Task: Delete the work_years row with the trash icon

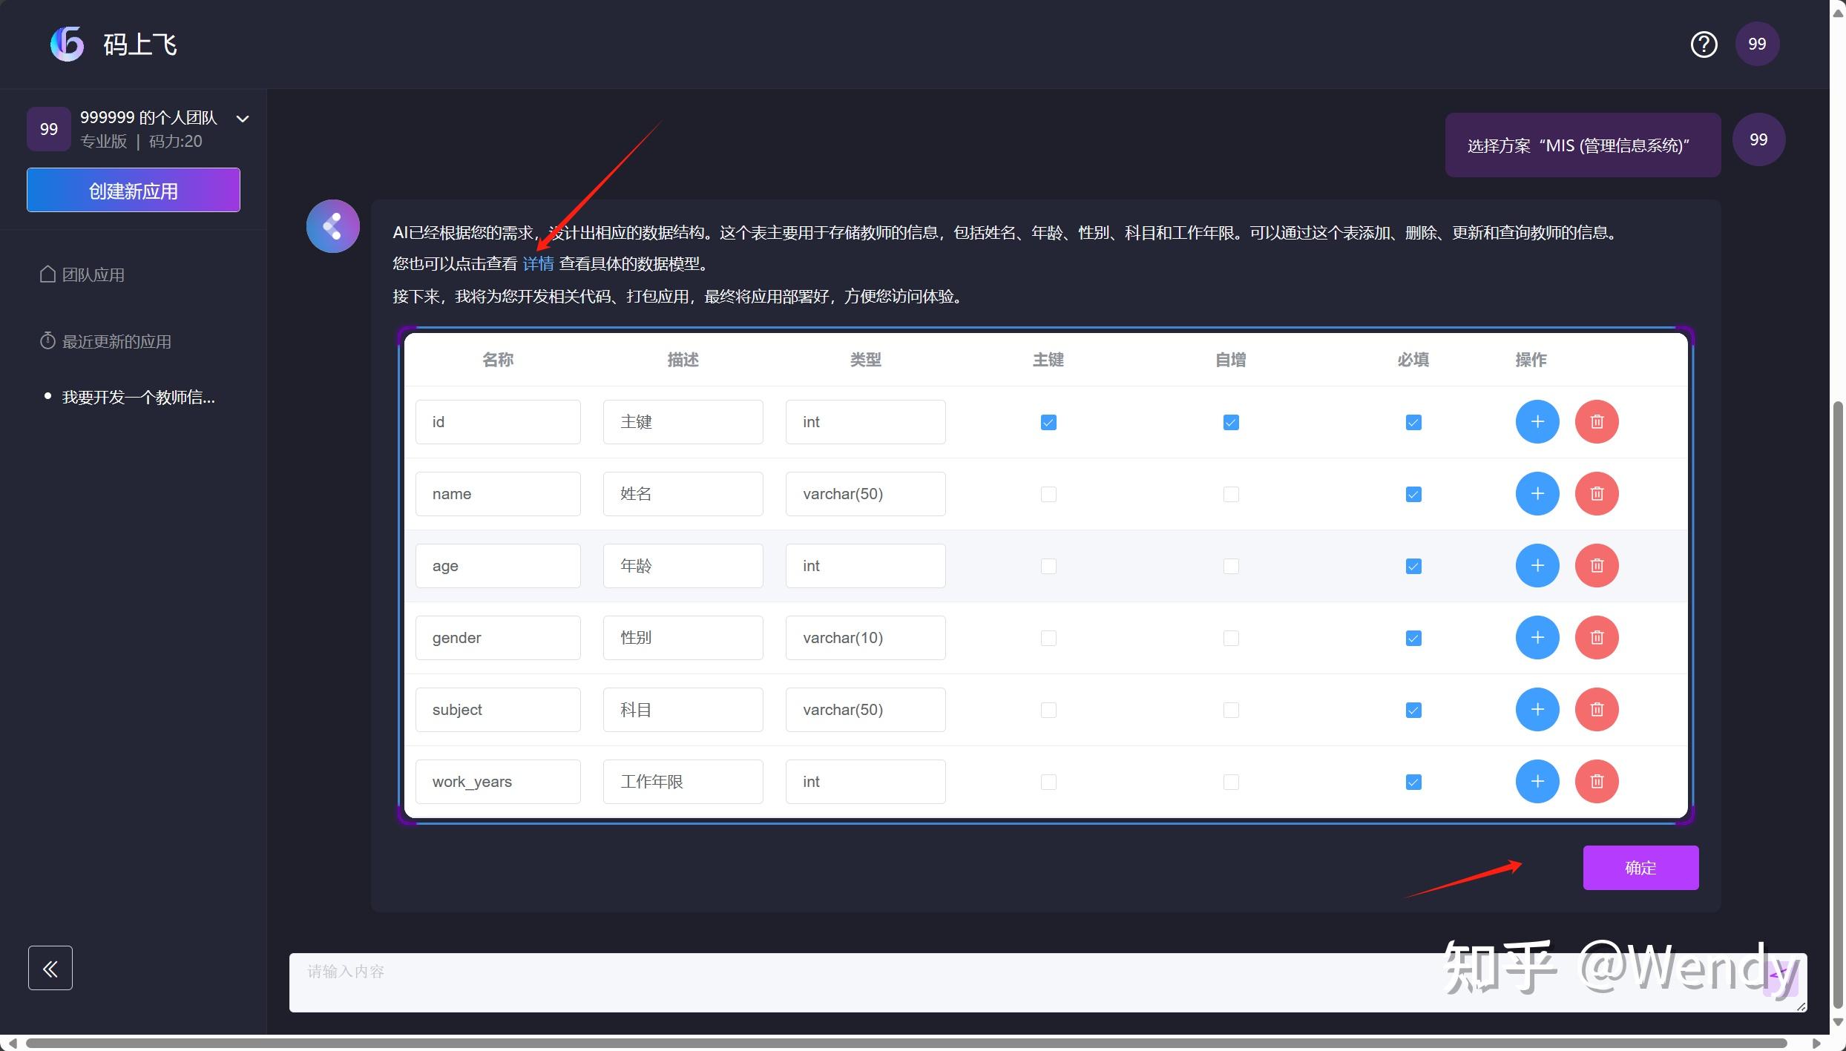Action: pos(1597,781)
